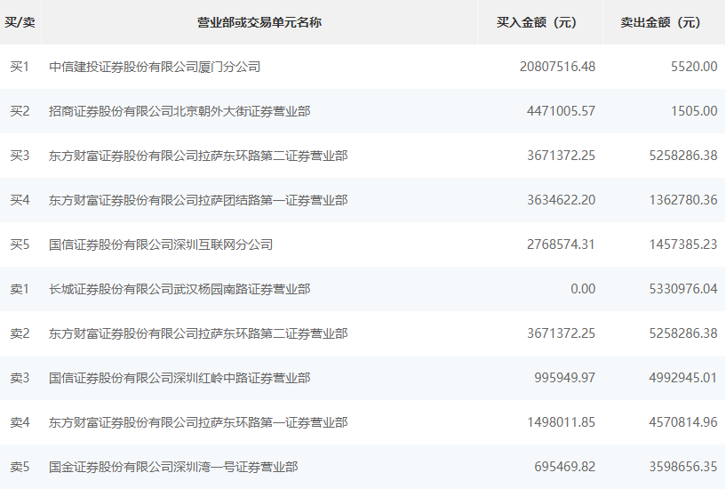
Task: Select the 卖3 row label
Action: tap(20, 378)
